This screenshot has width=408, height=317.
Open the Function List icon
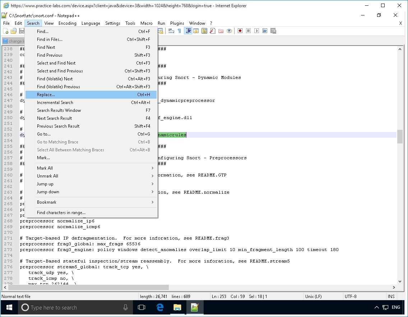pyautogui.click(x=213, y=31)
